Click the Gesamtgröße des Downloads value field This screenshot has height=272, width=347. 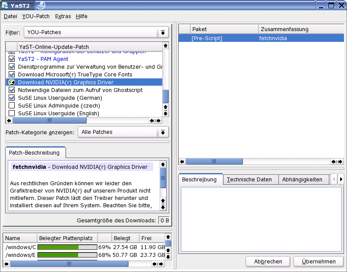pyautogui.click(x=164, y=221)
